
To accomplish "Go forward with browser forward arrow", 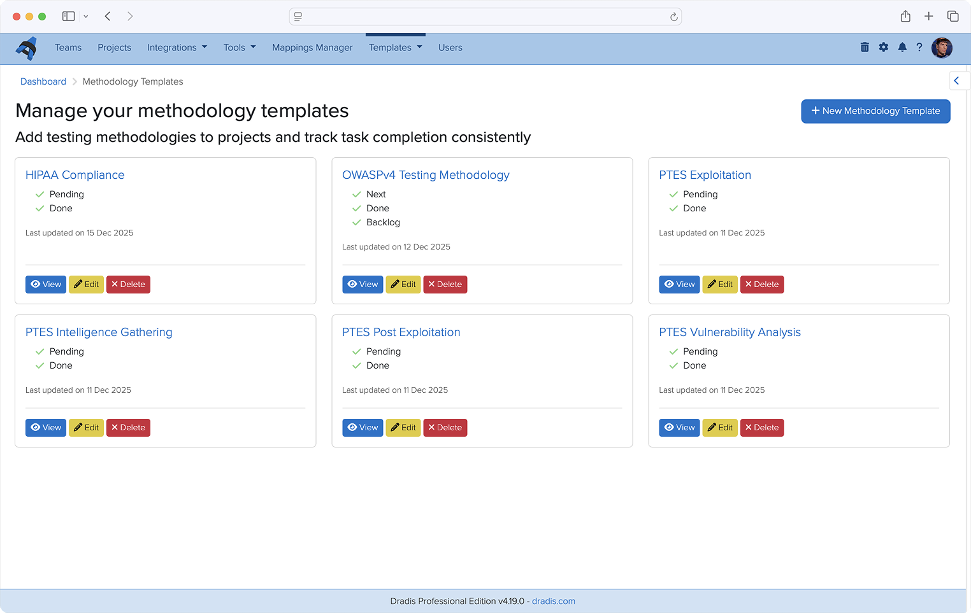I will pos(130,17).
